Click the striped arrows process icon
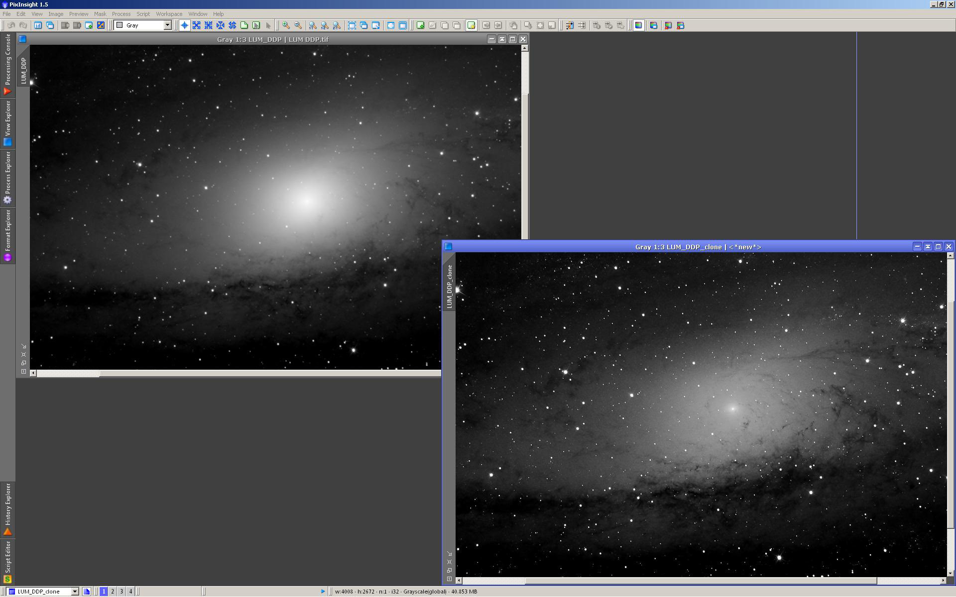Image resolution: width=956 pixels, height=597 pixels. click(x=569, y=25)
